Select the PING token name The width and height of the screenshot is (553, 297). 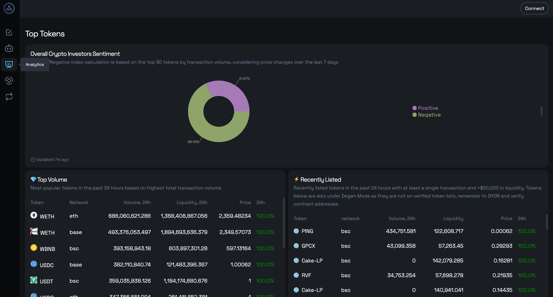tap(307, 231)
